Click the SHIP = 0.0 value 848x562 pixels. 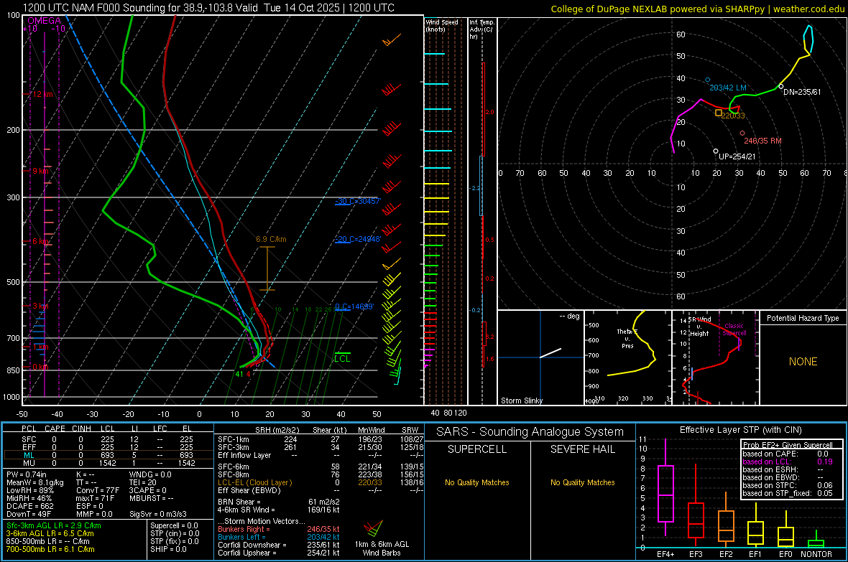tap(168, 549)
